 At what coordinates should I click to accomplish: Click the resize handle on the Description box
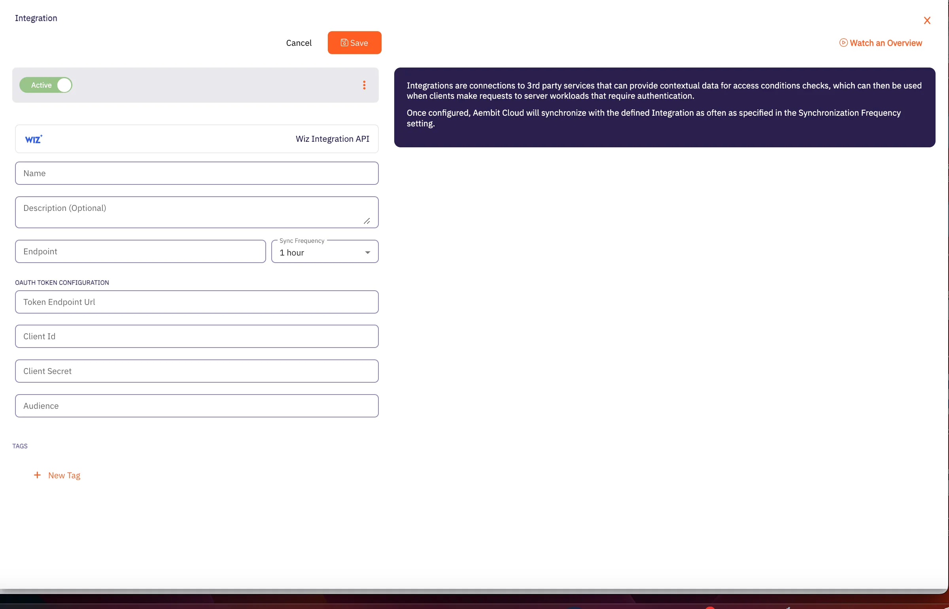pos(367,221)
